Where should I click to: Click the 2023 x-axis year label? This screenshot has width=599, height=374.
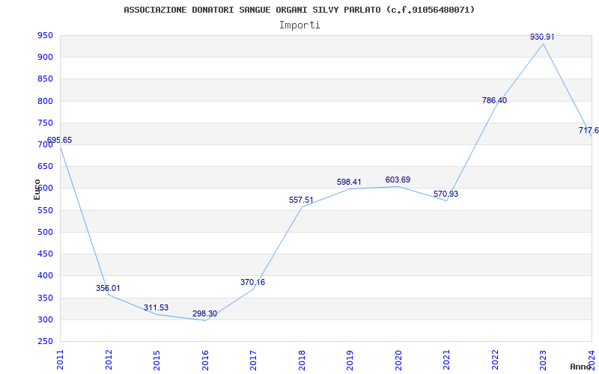[544, 360]
